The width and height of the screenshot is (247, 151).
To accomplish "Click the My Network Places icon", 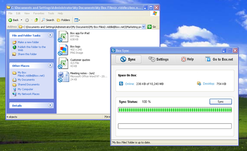I will point(14,94).
